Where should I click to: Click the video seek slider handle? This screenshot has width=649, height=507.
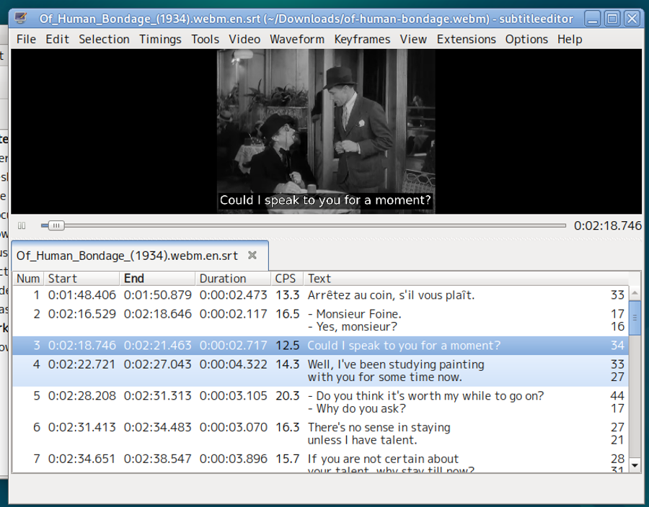(56, 225)
